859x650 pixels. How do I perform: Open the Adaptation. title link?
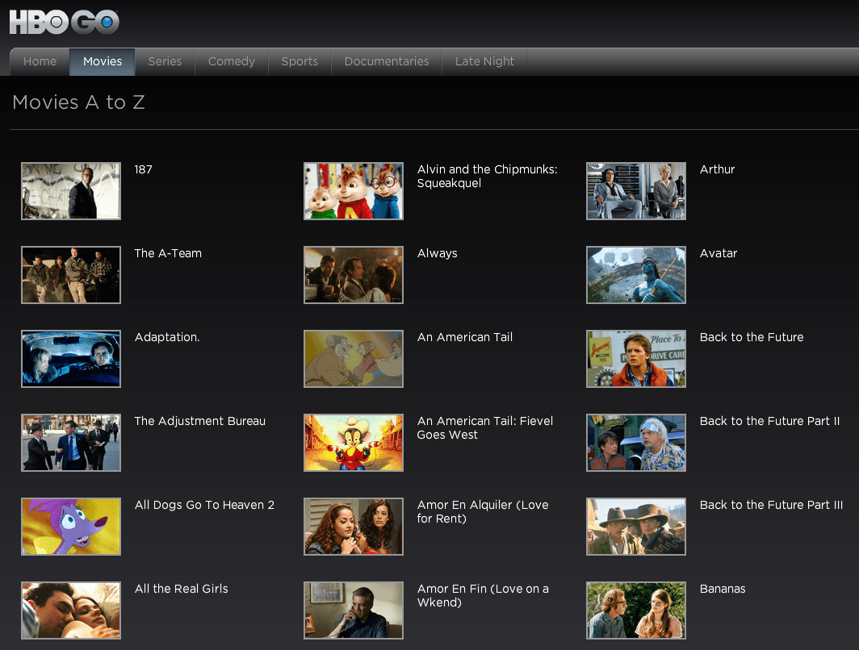(x=167, y=338)
